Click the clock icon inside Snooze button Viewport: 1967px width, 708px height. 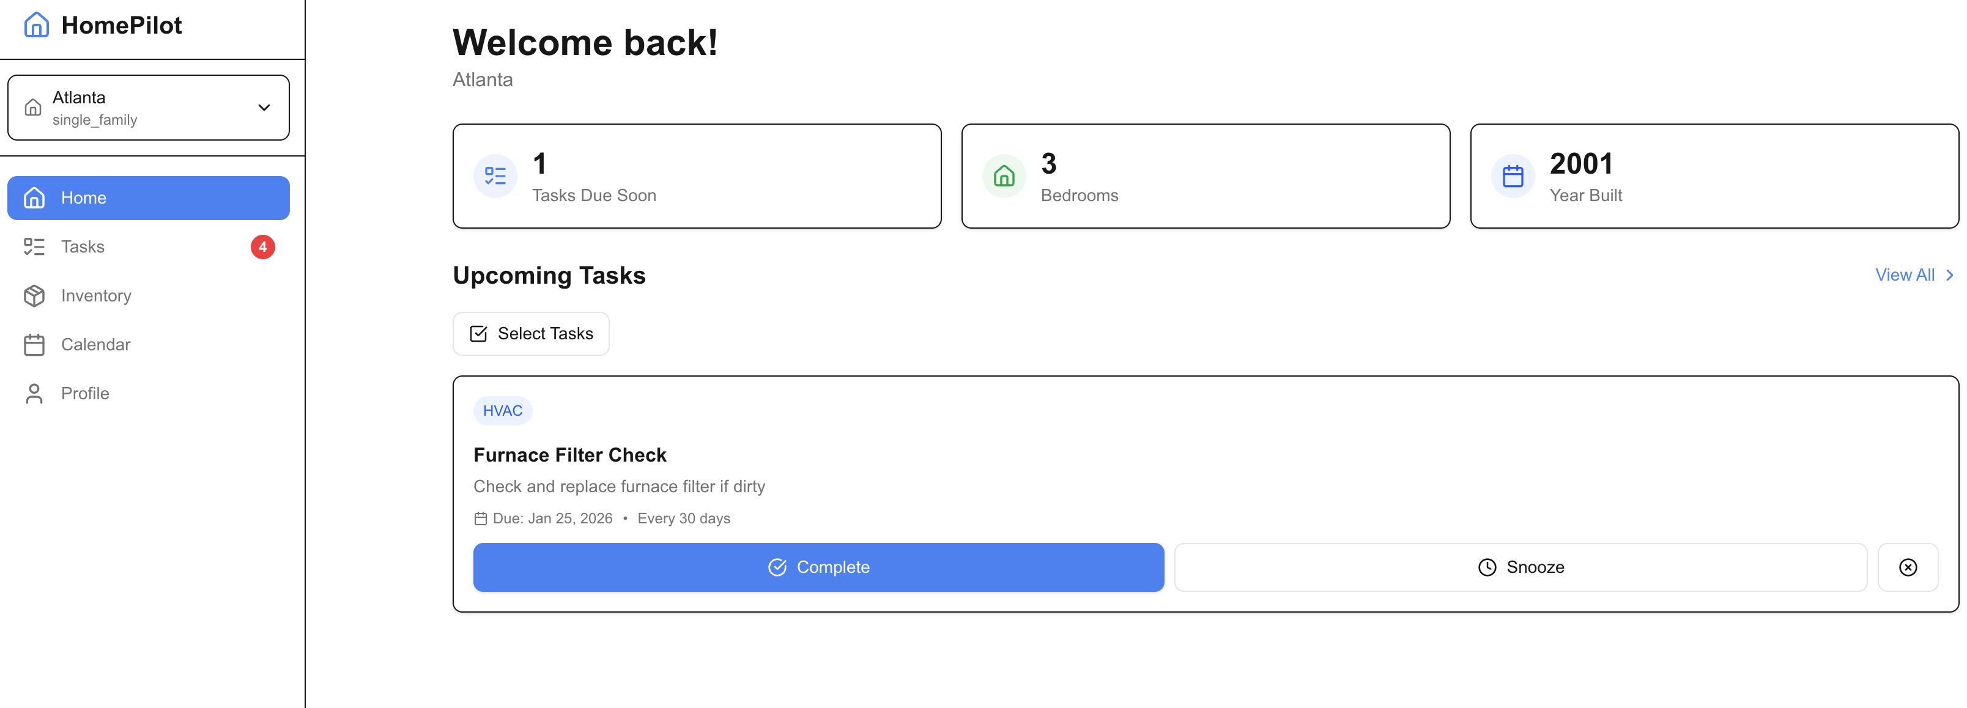(x=1487, y=567)
